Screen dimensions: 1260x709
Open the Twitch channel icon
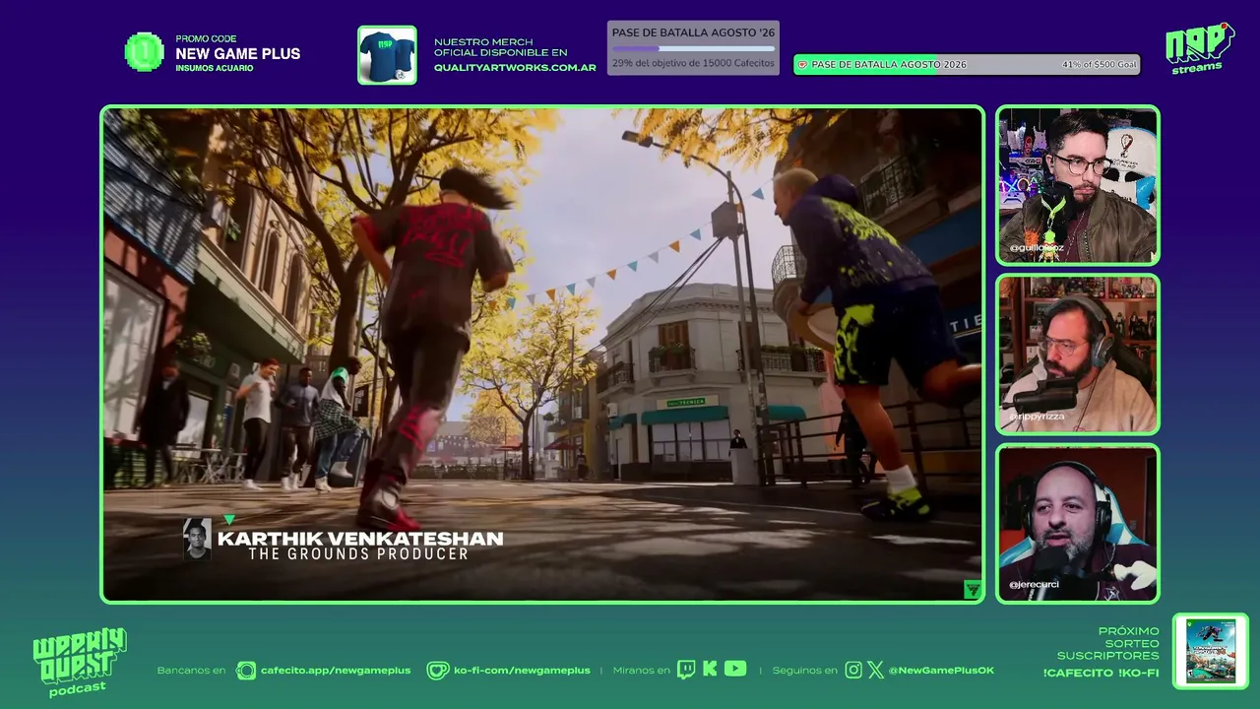pyautogui.click(x=686, y=670)
